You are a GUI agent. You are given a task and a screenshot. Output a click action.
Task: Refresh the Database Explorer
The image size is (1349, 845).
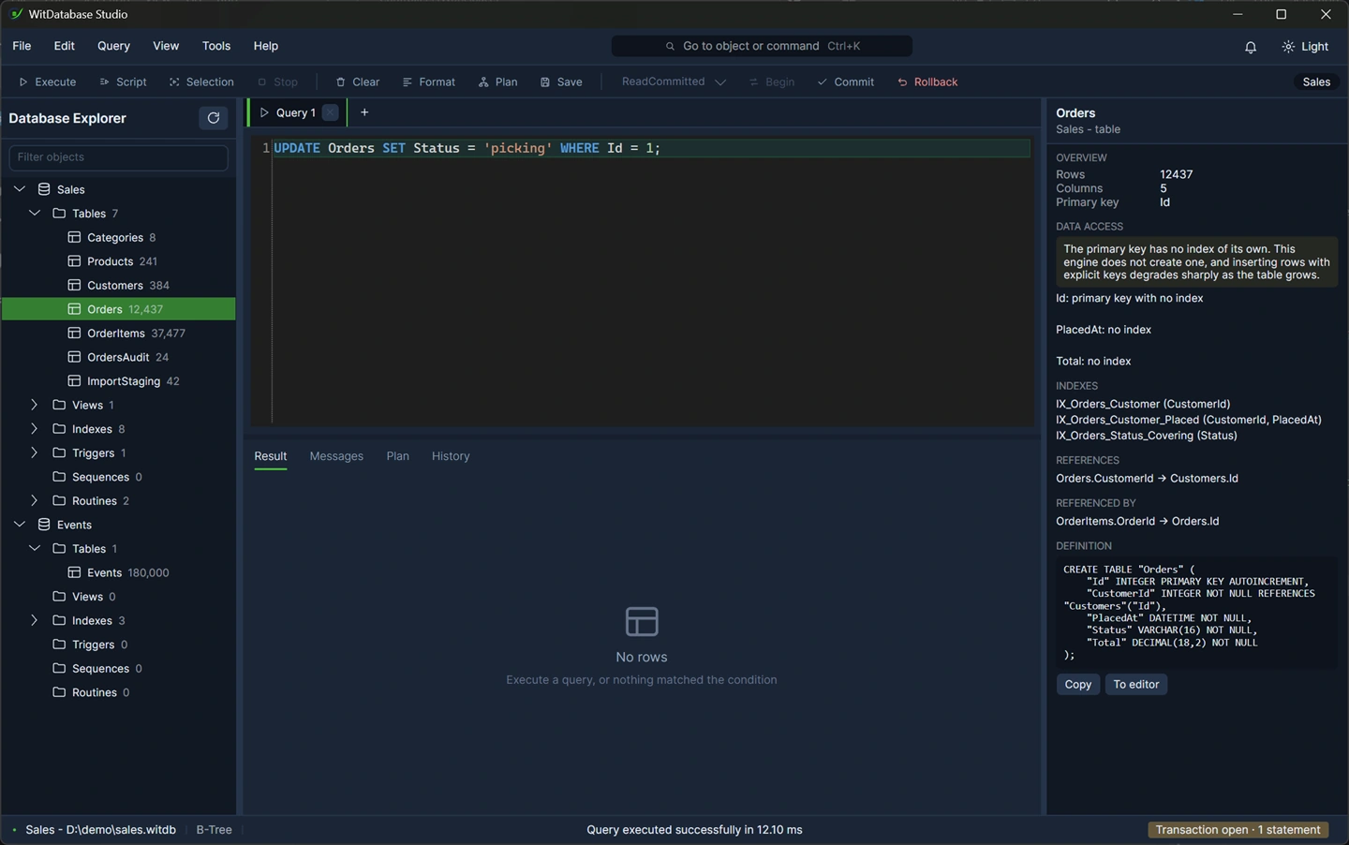214,118
